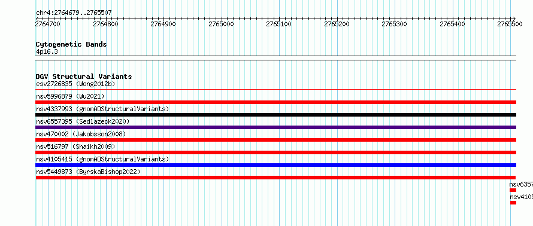The height and width of the screenshot is (226, 533).
Task: Open nsv4337993 (gnomADStructuralVariants) label
Action: click(102, 109)
